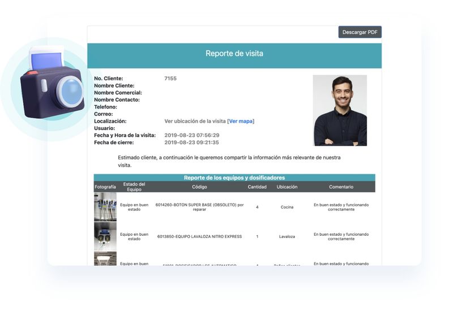Click the Fotografía column header
This screenshot has height=311, width=453.
tap(105, 187)
